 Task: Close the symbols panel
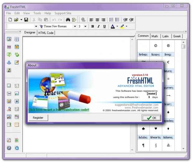tap(186, 31)
